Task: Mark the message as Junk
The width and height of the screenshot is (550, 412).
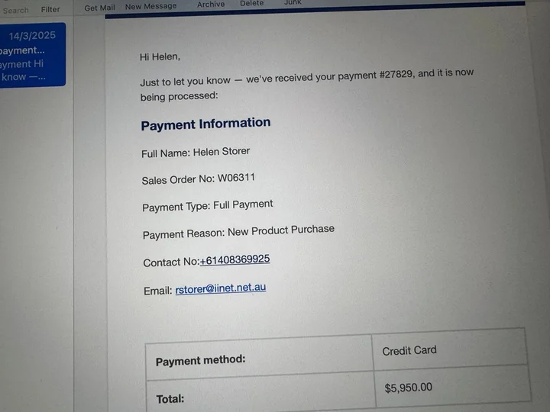Action: pos(293,2)
